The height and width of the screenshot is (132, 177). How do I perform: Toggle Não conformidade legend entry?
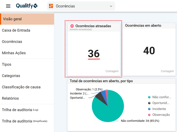point(159,97)
